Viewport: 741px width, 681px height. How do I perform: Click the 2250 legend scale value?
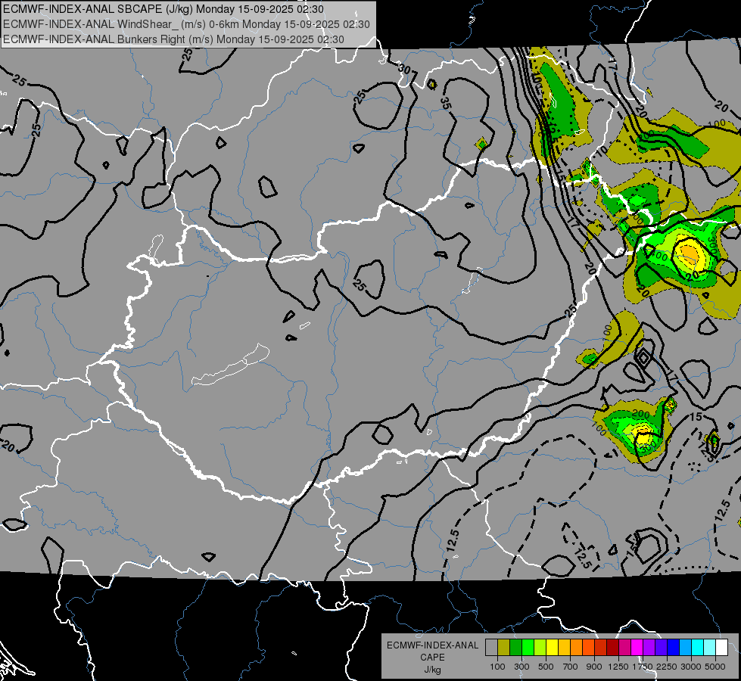coord(667,667)
